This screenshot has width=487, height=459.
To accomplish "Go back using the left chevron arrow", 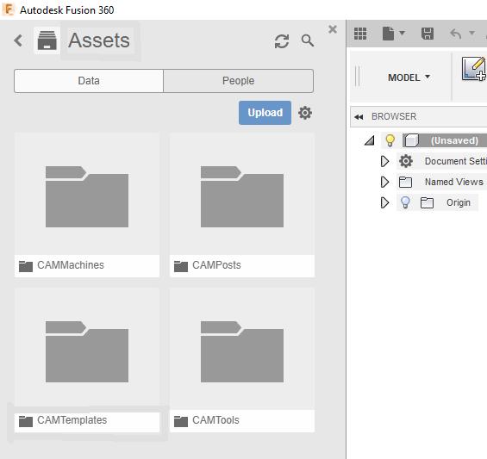I will click(18, 40).
